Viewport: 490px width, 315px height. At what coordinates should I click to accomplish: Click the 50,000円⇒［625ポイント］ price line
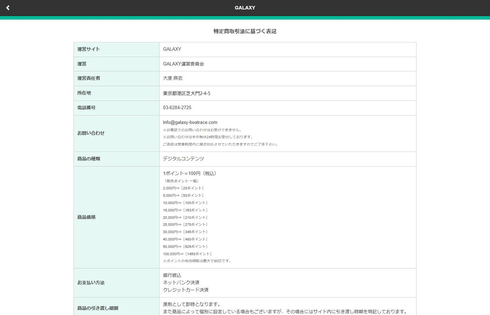(185, 247)
